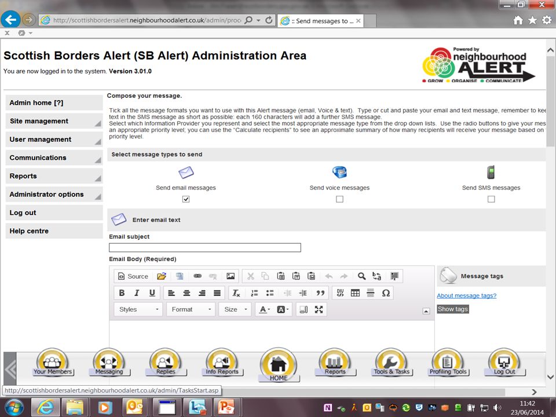Image resolution: width=556 pixels, height=417 pixels.
Task: Increase indent of the paragraph
Action: (x=303, y=293)
